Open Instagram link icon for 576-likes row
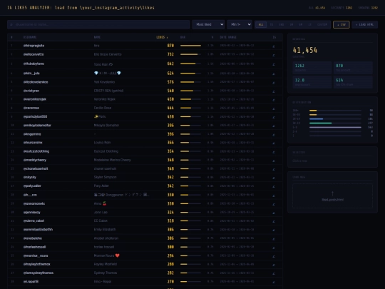 pyautogui.click(x=274, y=83)
